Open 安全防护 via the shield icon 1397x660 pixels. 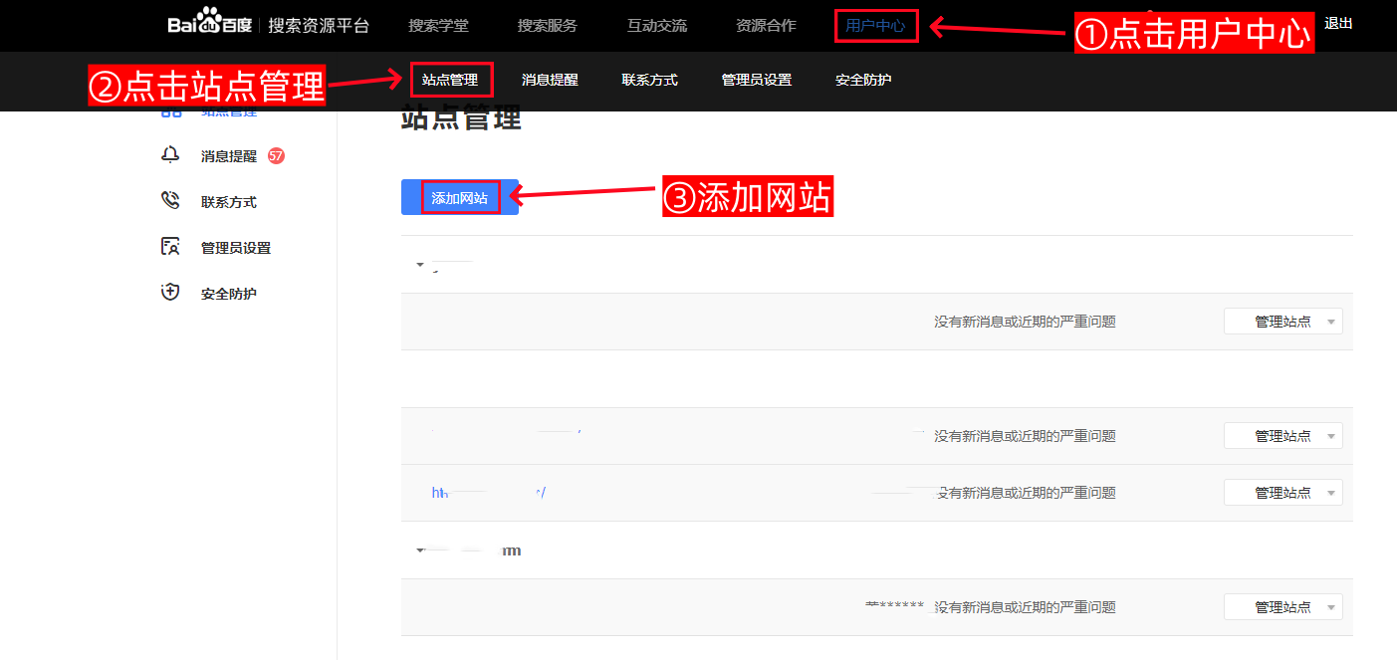[x=170, y=292]
